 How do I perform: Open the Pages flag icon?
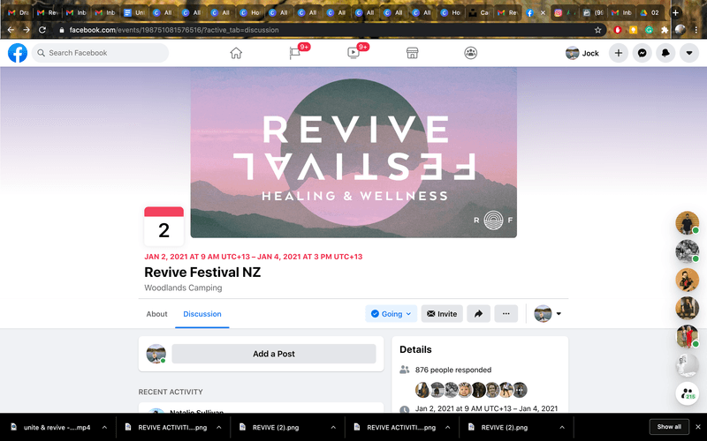click(x=295, y=53)
